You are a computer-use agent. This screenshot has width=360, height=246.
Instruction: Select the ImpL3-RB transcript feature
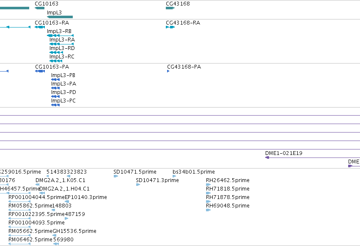[60, 36]
